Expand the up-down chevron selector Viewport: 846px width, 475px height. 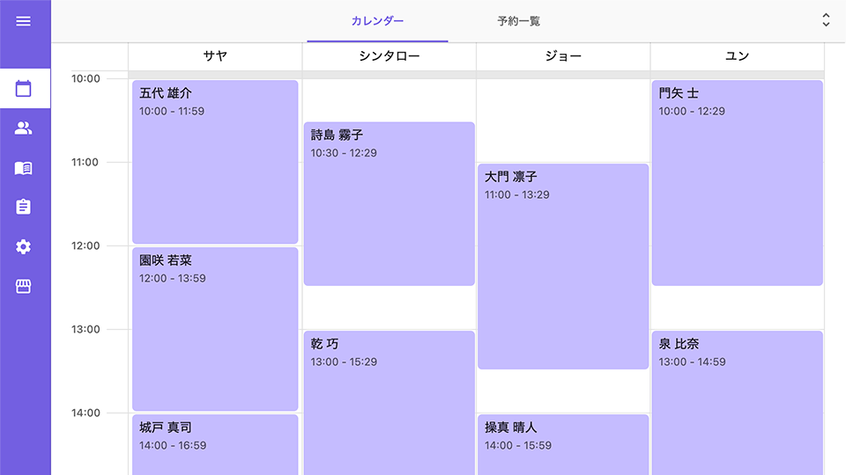826,20
